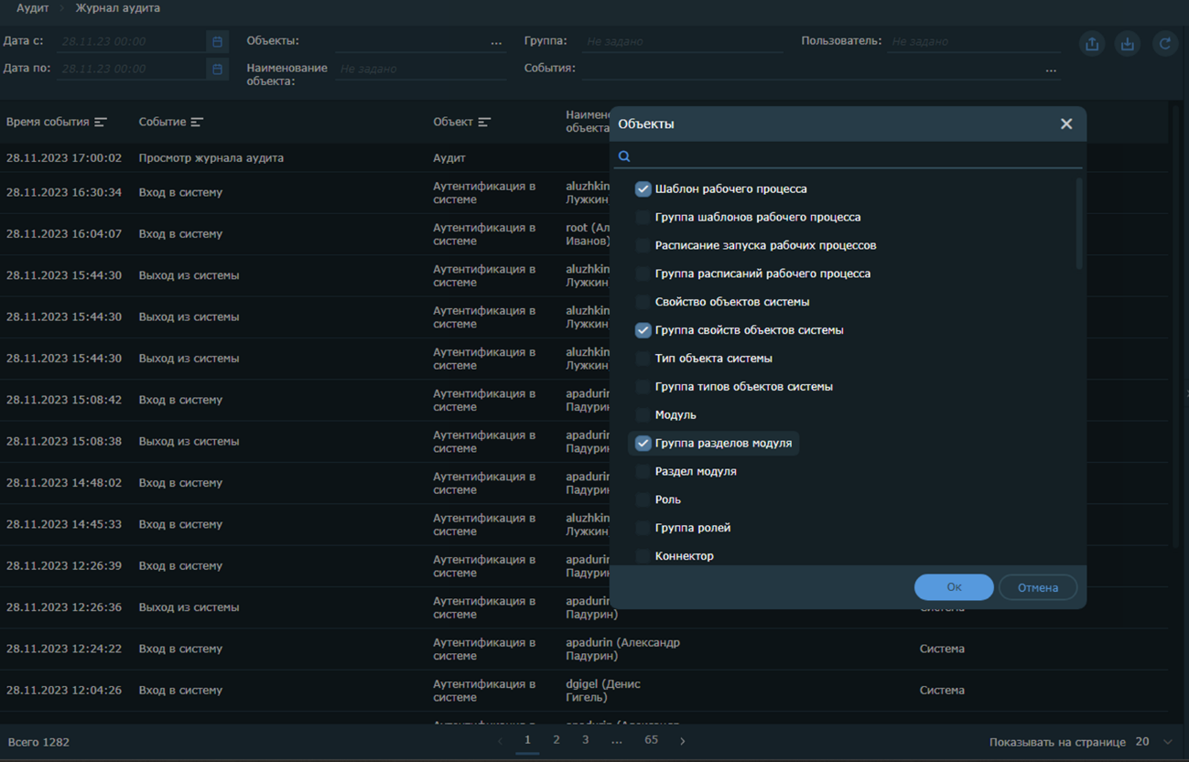1189x762 pixels.
Task: Go to page 3 of the log
Action: tap(586, 740)
